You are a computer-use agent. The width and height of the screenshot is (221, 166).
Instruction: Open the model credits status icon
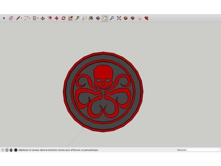[7, 150]
